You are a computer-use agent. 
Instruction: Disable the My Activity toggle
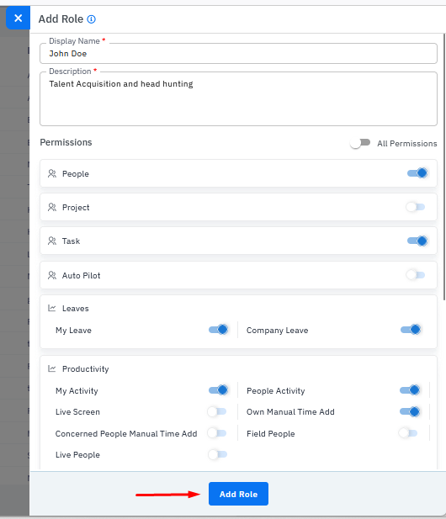219,390
